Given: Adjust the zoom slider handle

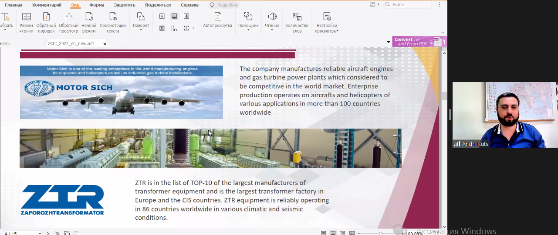Looking at the screenshot, I should pos(381,234).
